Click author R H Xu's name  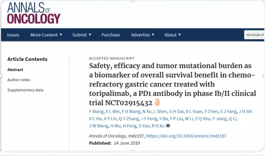pyautogui.click(x=158, y=126)
